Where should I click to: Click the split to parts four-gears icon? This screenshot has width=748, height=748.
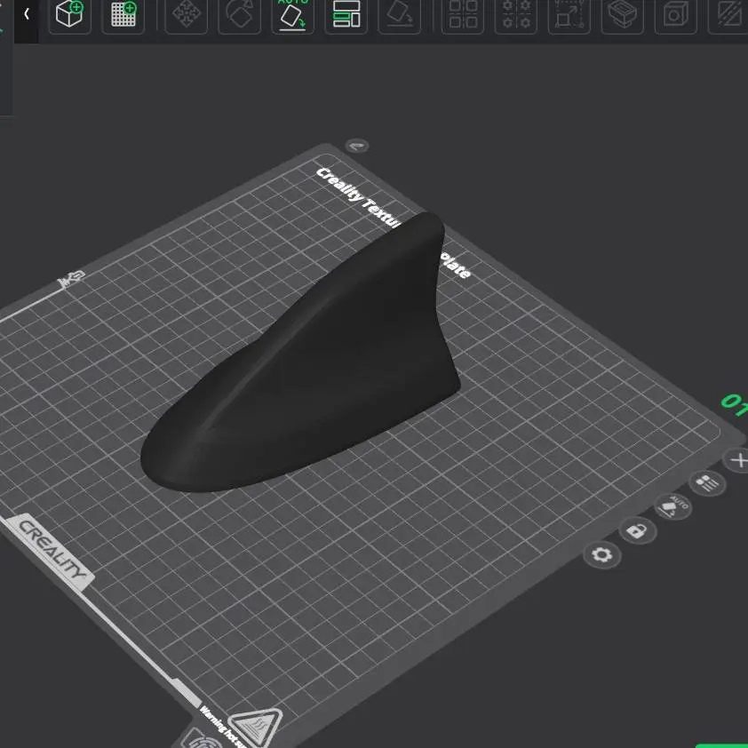point(516,14)
